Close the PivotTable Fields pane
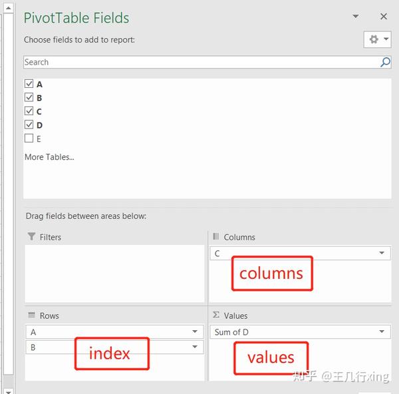Image resolution: width=399 pixels, height=394 pixels. [384, 17]
